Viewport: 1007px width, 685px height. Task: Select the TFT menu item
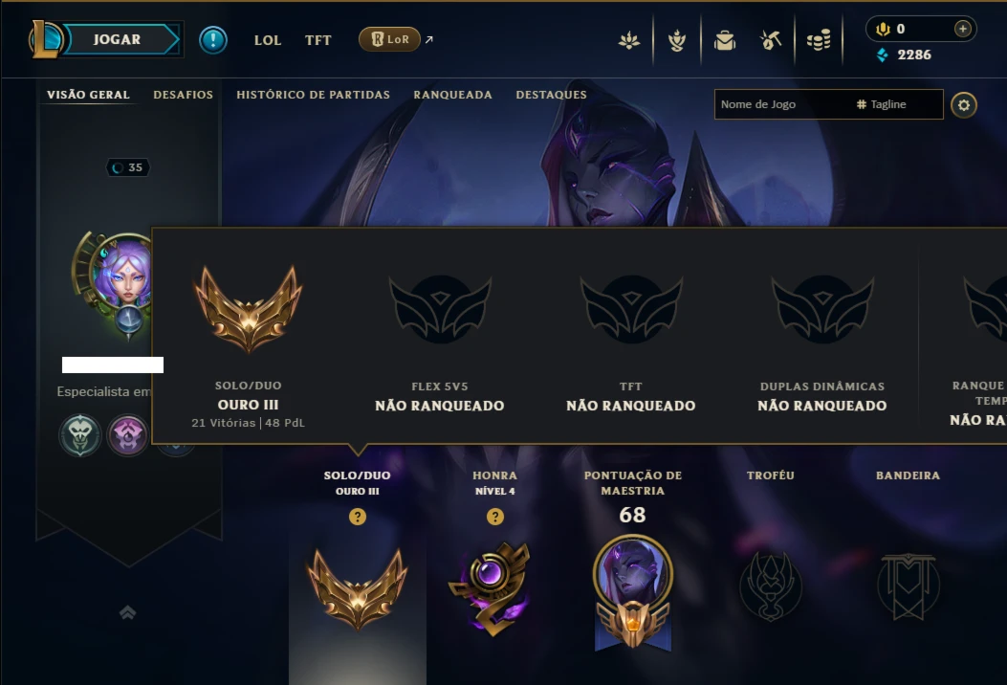(317, 40)
